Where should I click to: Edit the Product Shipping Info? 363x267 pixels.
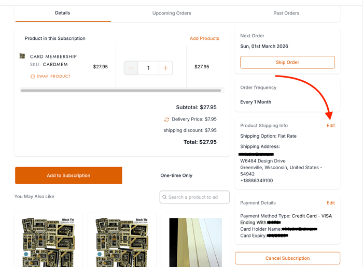tap(330, 126)
